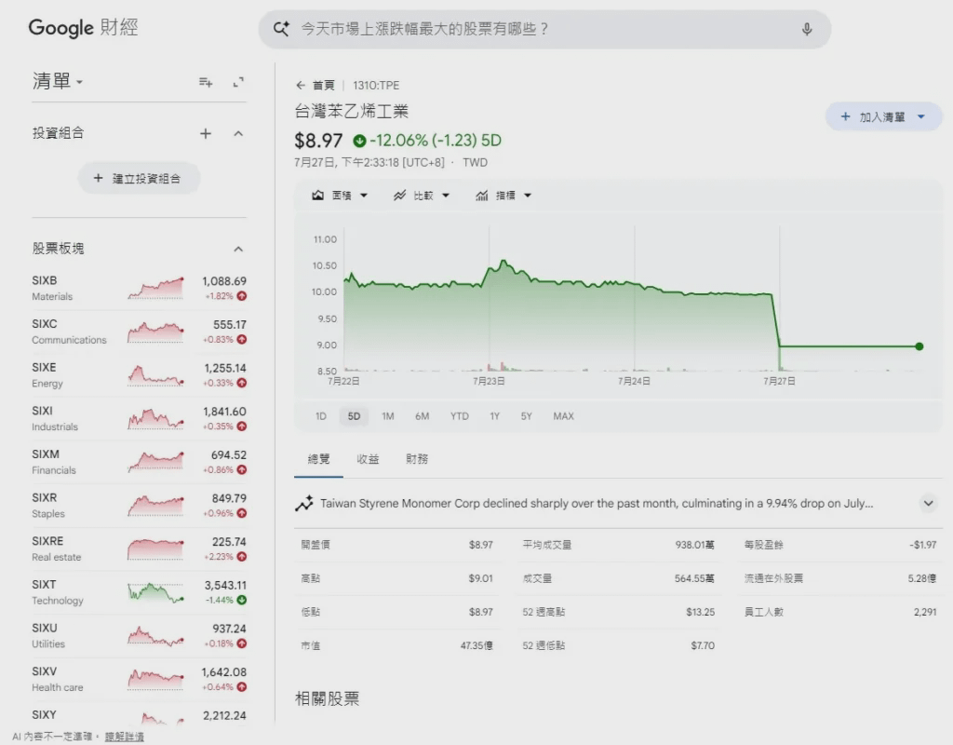953x745 pixels.
Task: Click the 相關股票 heading
Action: 327,698
